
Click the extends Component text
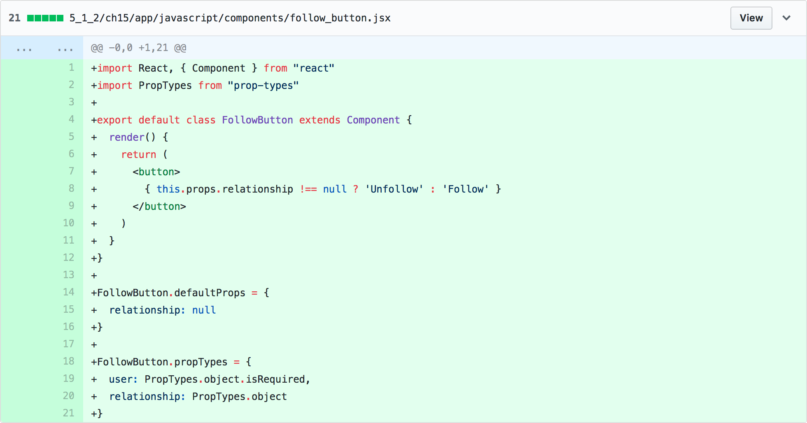point(350,120)
